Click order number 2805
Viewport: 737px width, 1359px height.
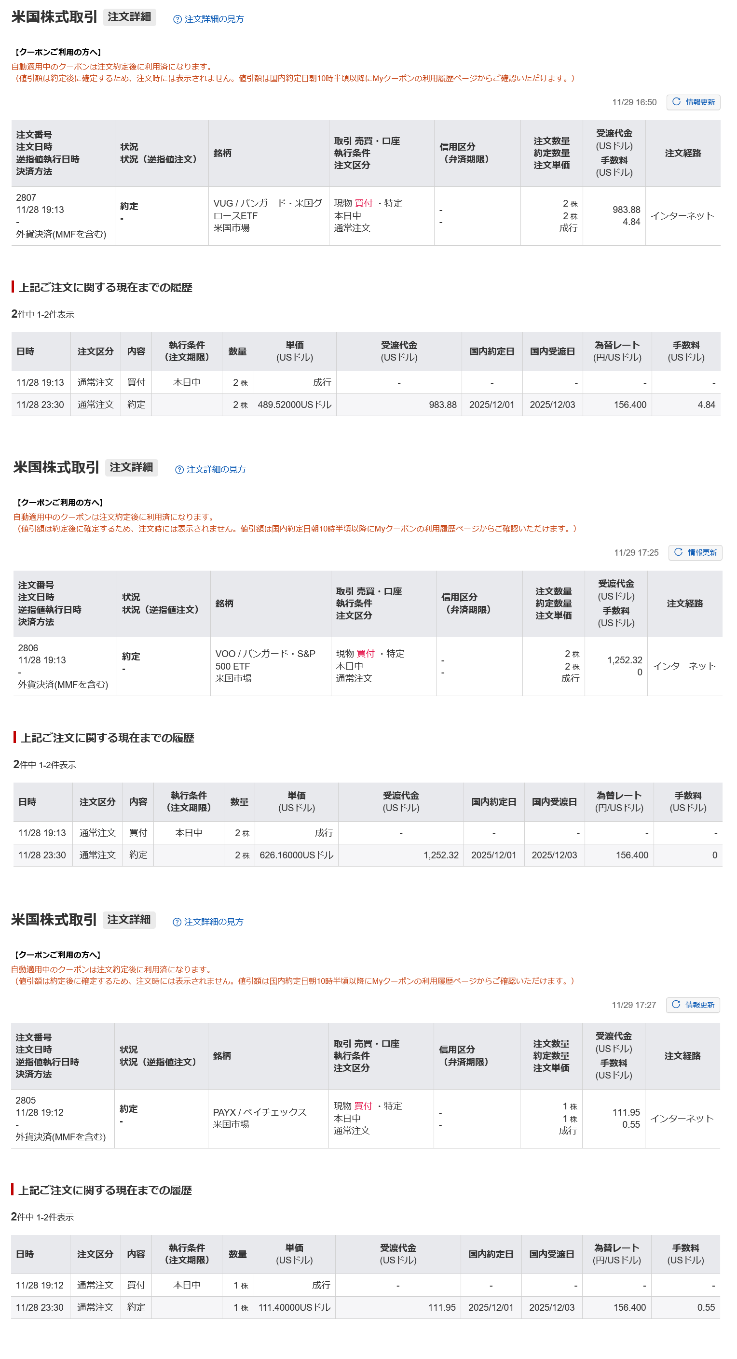coord(25,1101)
